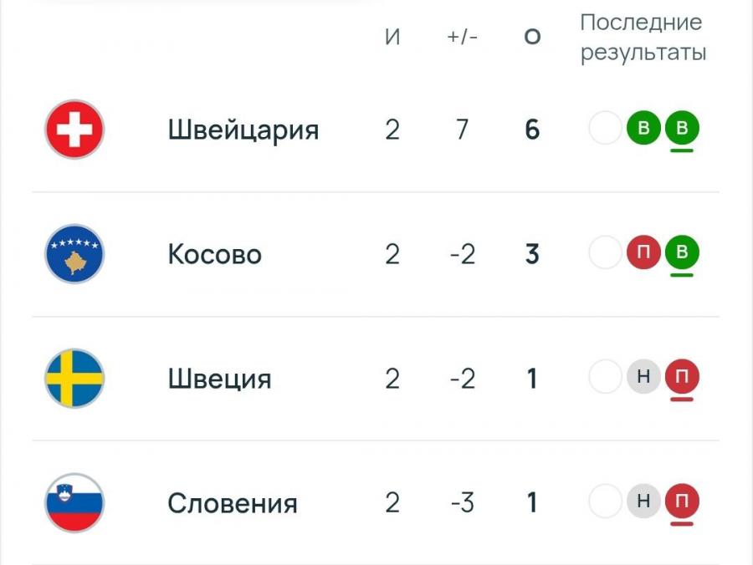Click the Switzerland flag icon

click(x=74, y=129)
